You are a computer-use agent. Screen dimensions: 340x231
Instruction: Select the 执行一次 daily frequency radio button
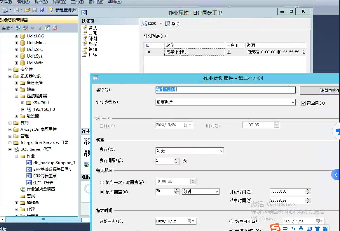coord(102,182)
